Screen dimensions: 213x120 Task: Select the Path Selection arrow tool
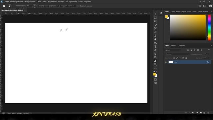pos(155,54)
